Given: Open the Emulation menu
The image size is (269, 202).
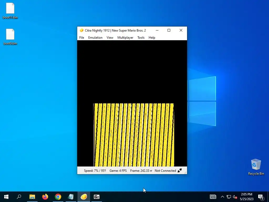Looking at the screenshot, I should 95,38.
